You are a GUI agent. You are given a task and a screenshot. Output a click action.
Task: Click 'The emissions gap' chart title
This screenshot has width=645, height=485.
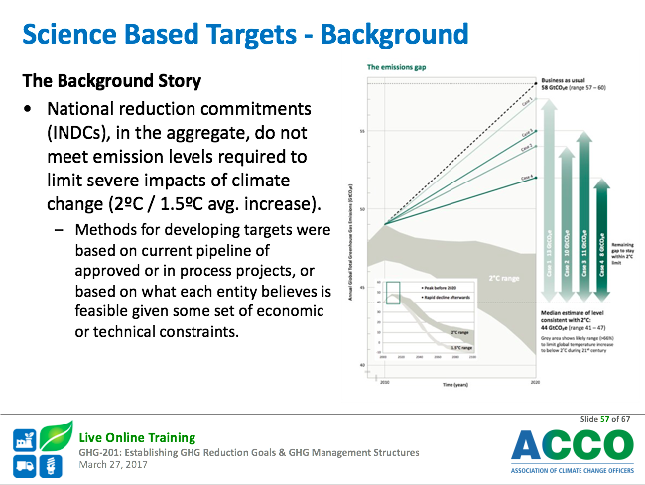[x=397, y=67]
